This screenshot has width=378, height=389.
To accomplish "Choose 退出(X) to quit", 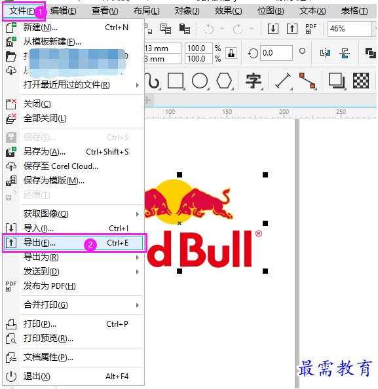I will [73, 377].
